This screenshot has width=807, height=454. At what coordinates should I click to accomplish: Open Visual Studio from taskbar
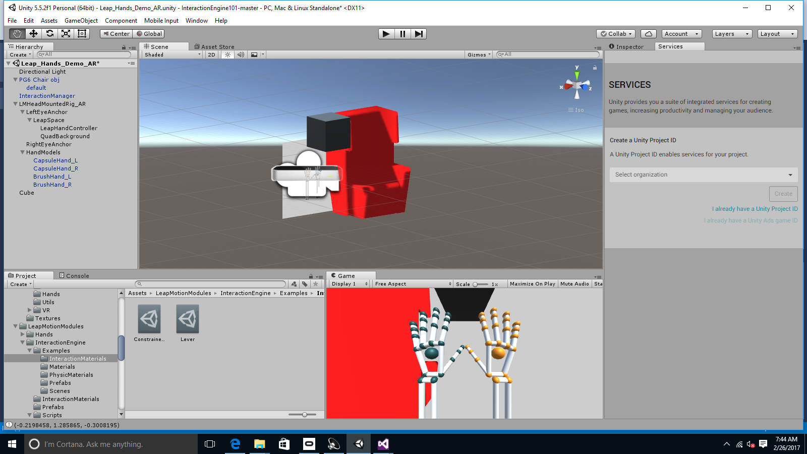coord(383,444)
